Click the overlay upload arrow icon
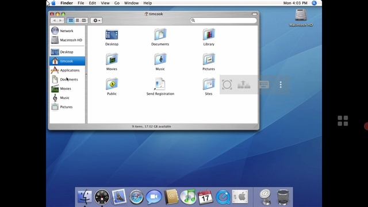Image resolution: width=368 pixels, height=207 pixels. [x=244, y=85]
